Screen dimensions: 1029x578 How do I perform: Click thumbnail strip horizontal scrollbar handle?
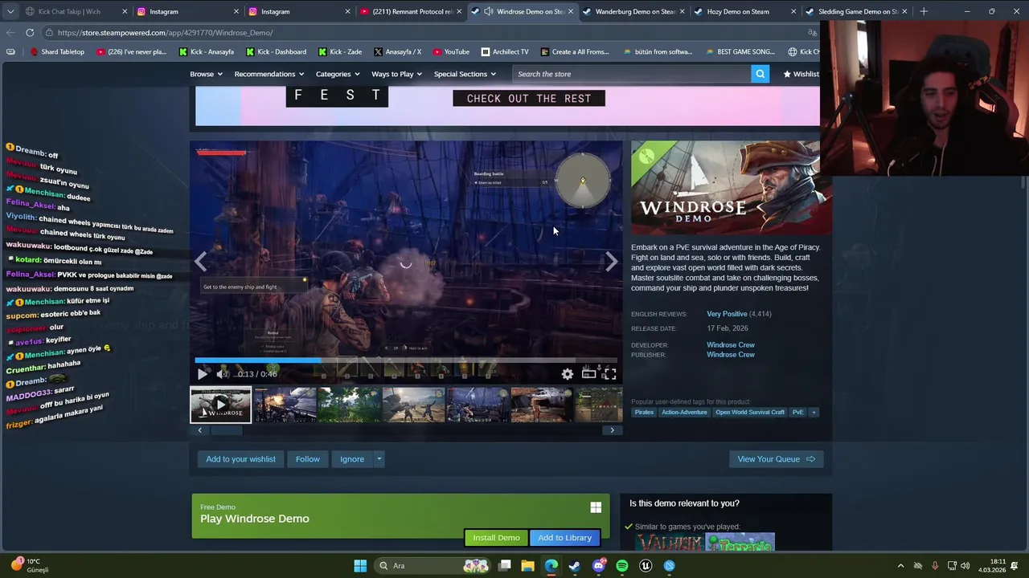pyautogui.click(x=227, y=430)
